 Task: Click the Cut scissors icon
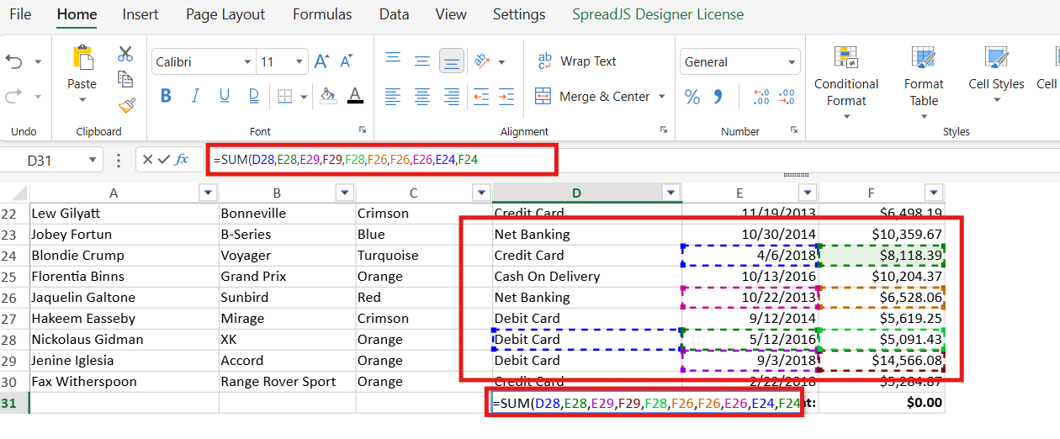tap(125, 54)
